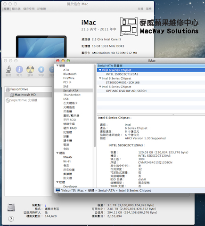Open the mount point link in Disk Utility
Screen dimensions: 205x226
point(46,205)
